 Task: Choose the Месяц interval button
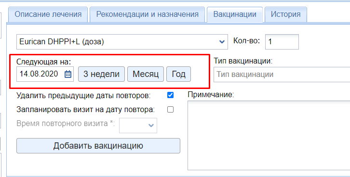coord(146,74)
